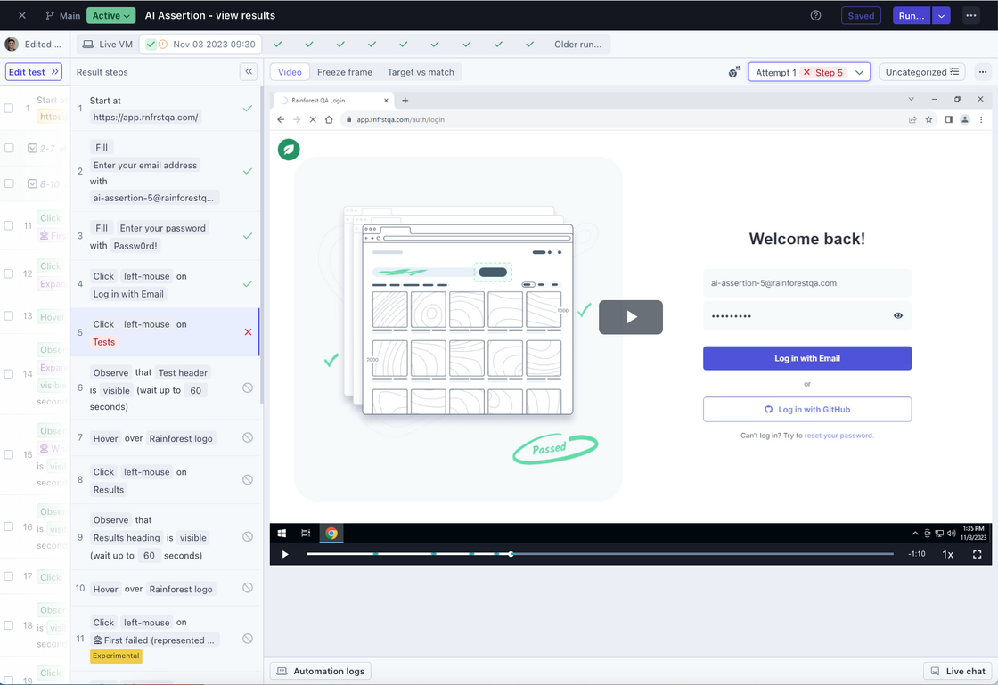Open the Active status dropdown

pyautogui.click(x=111, y=15)
